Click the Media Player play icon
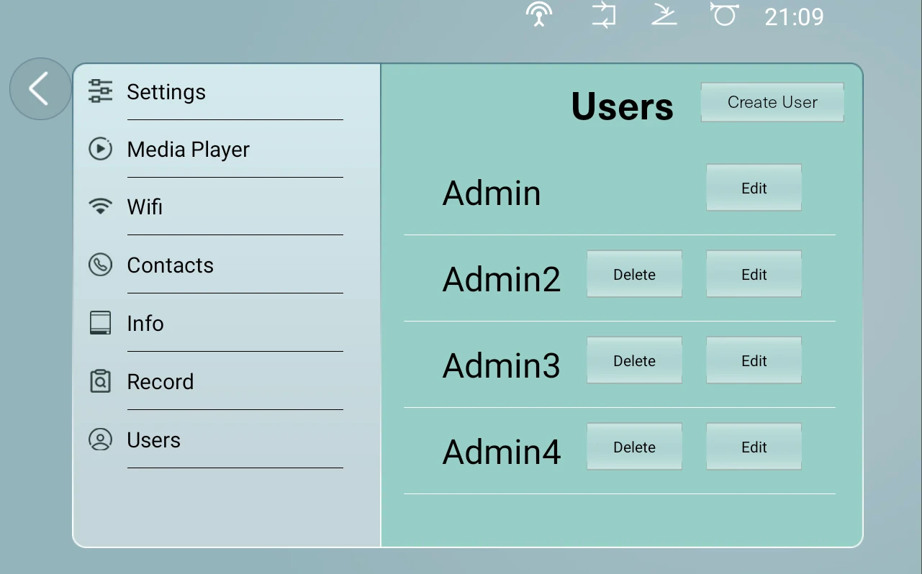The width and height of the screenshot is (922, 574). (x=100, y=149)
